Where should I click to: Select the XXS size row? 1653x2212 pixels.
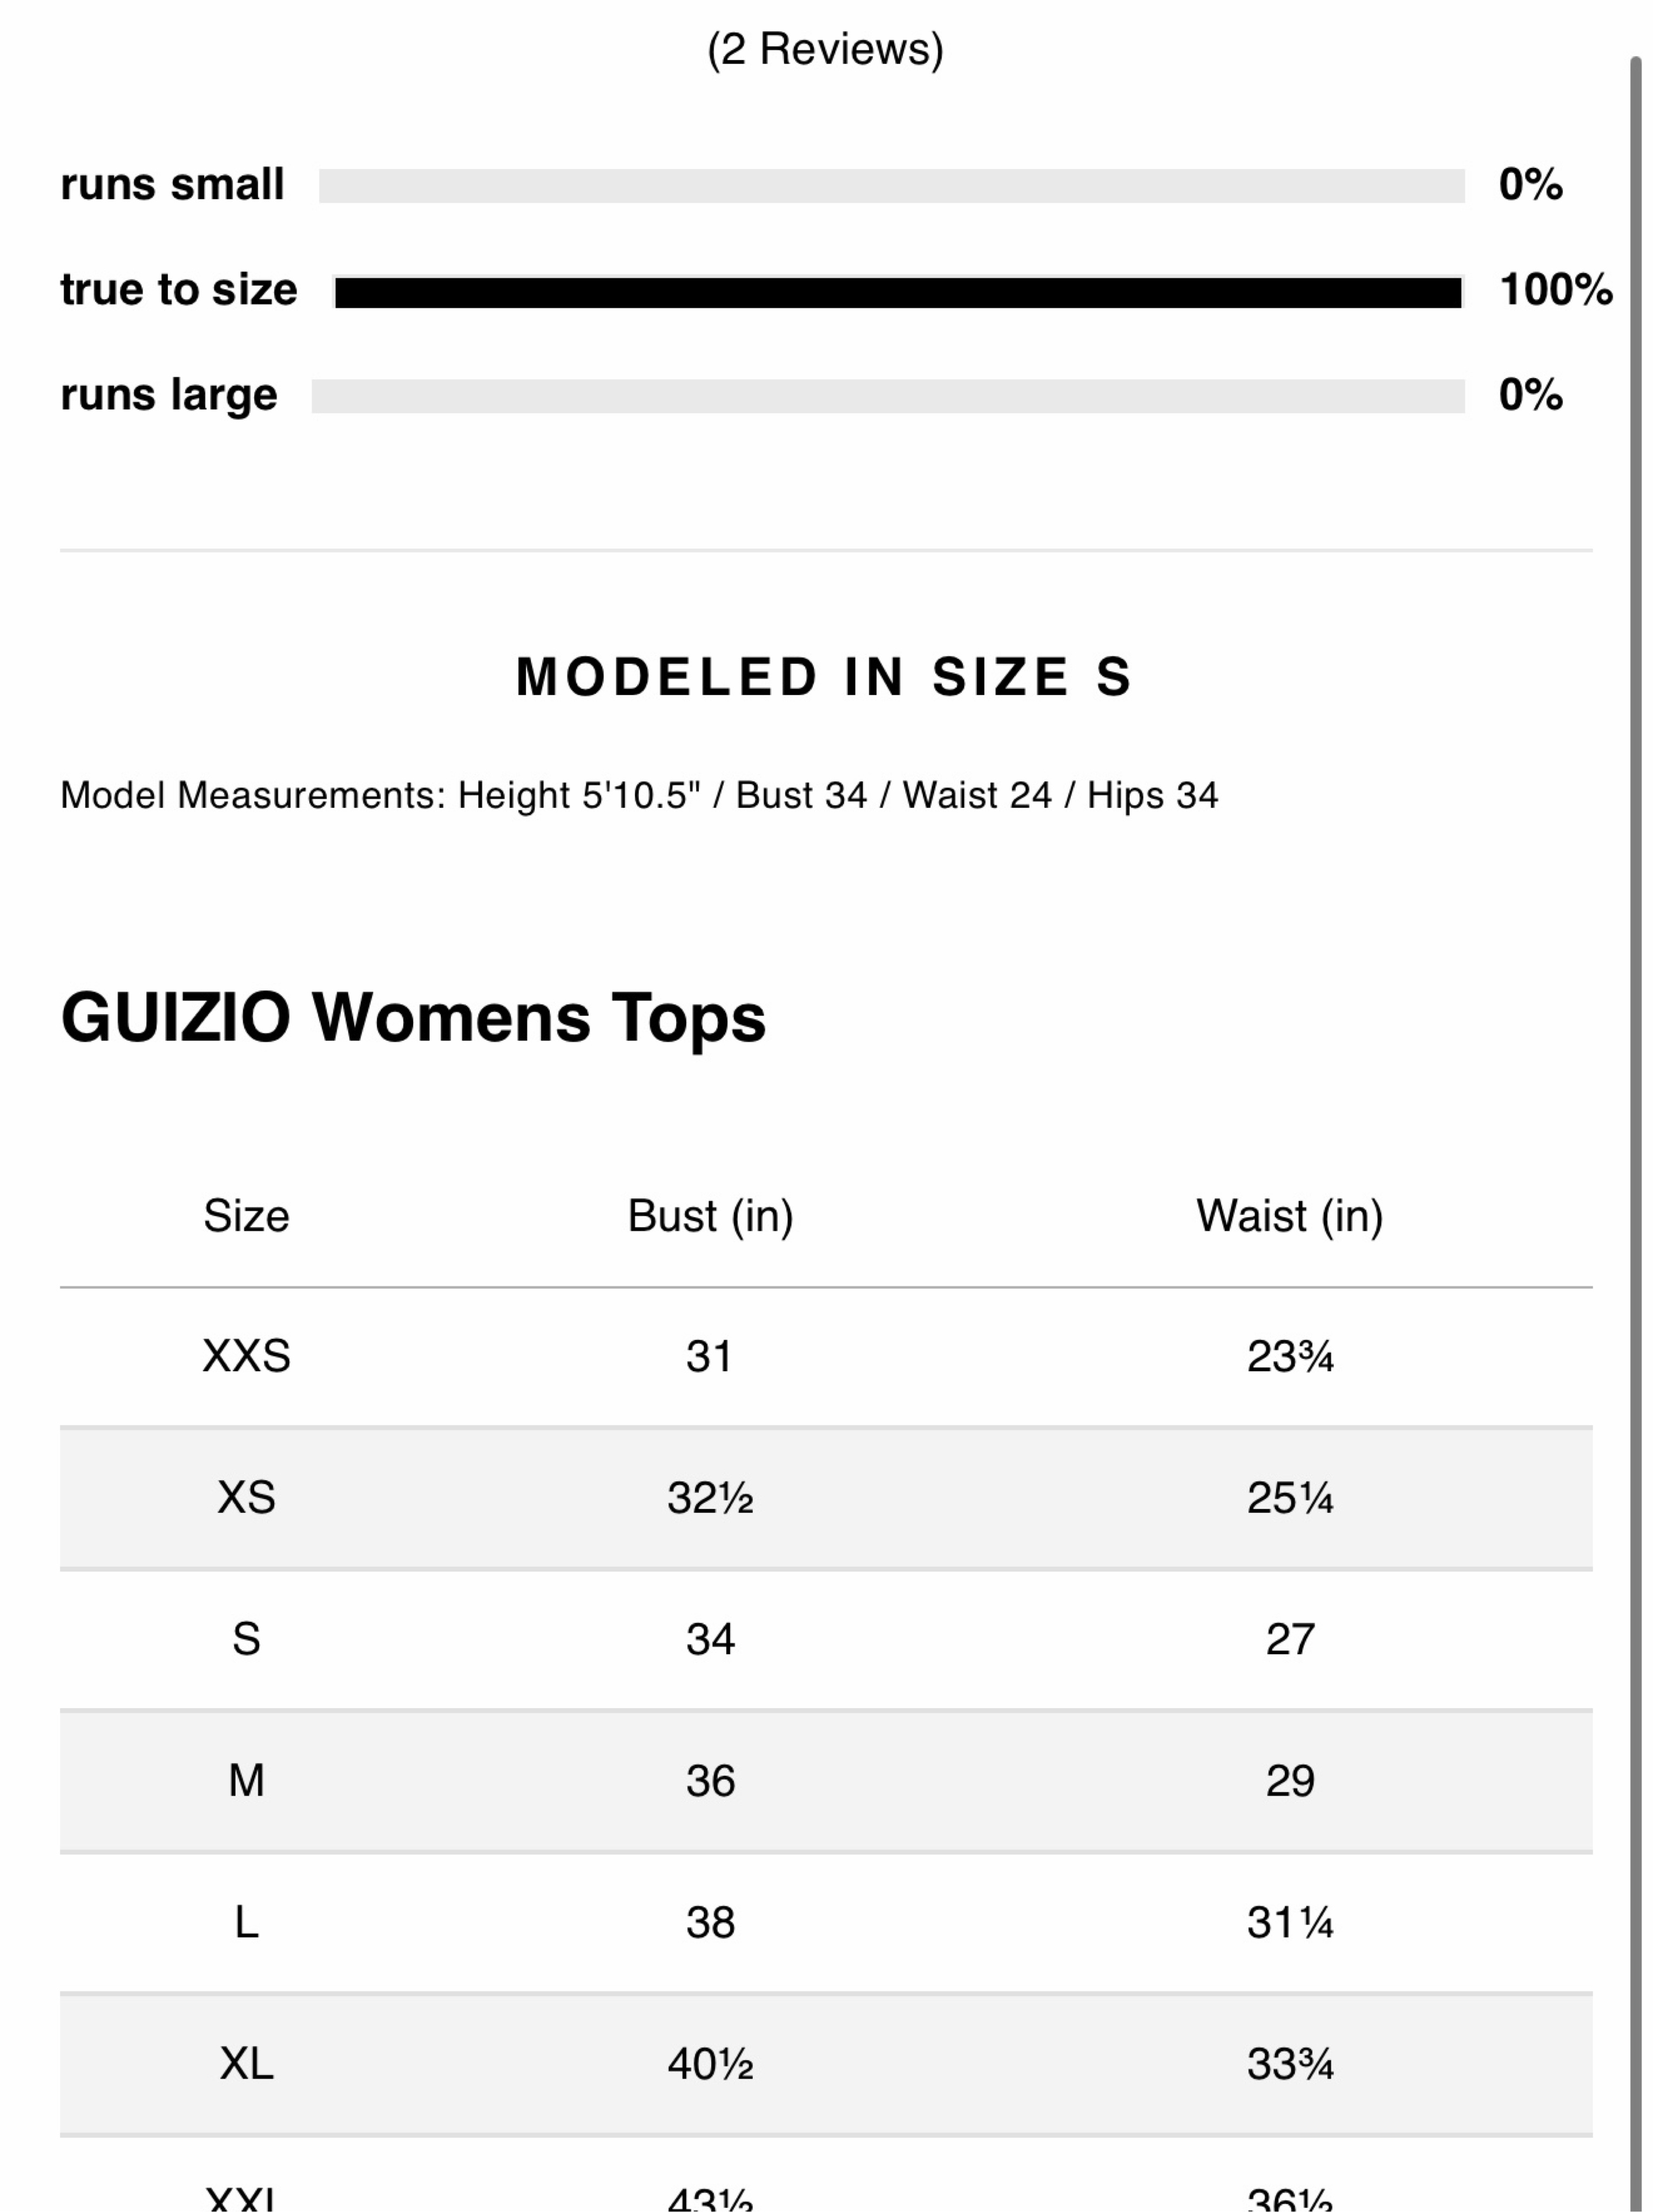tap(826, 1357)
